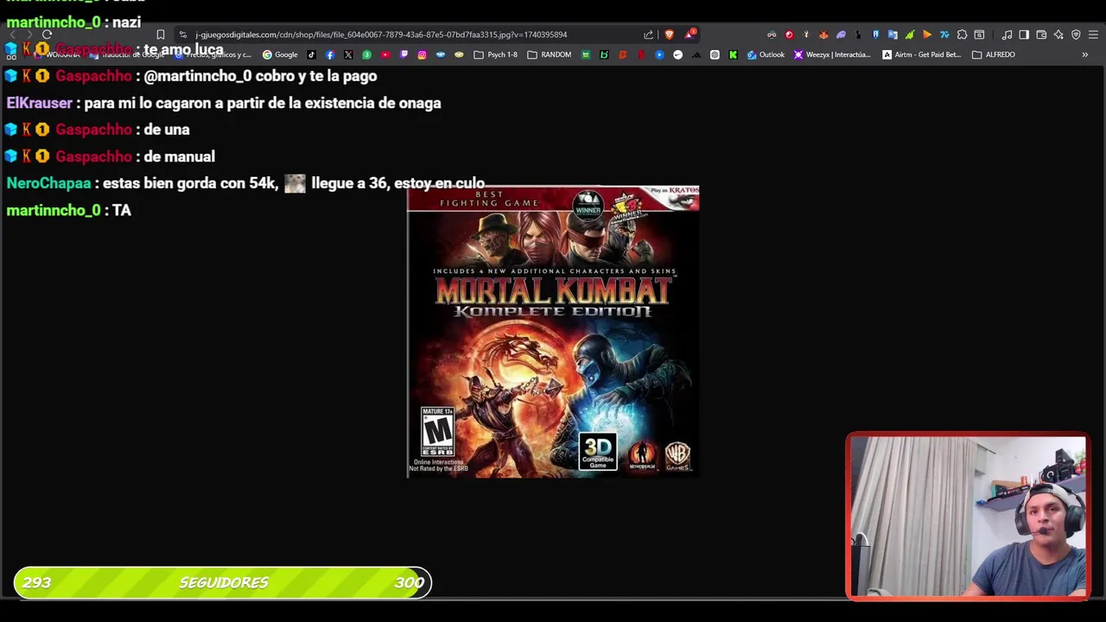Toggle the browser sidebar panel icon

1024,35
